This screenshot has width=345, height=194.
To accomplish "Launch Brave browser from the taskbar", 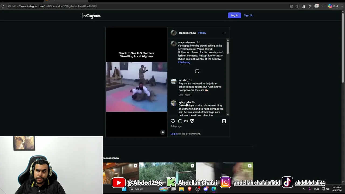I will (x=189, y=189).
